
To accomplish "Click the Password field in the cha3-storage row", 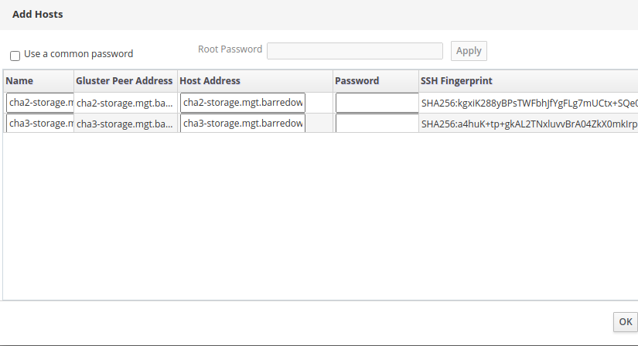I will pyautogui.click(x=377, y=124).
